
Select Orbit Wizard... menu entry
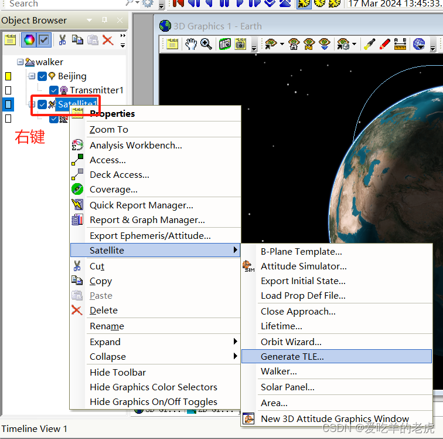336,342
